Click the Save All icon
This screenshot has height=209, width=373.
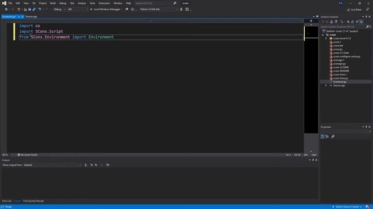34,9
